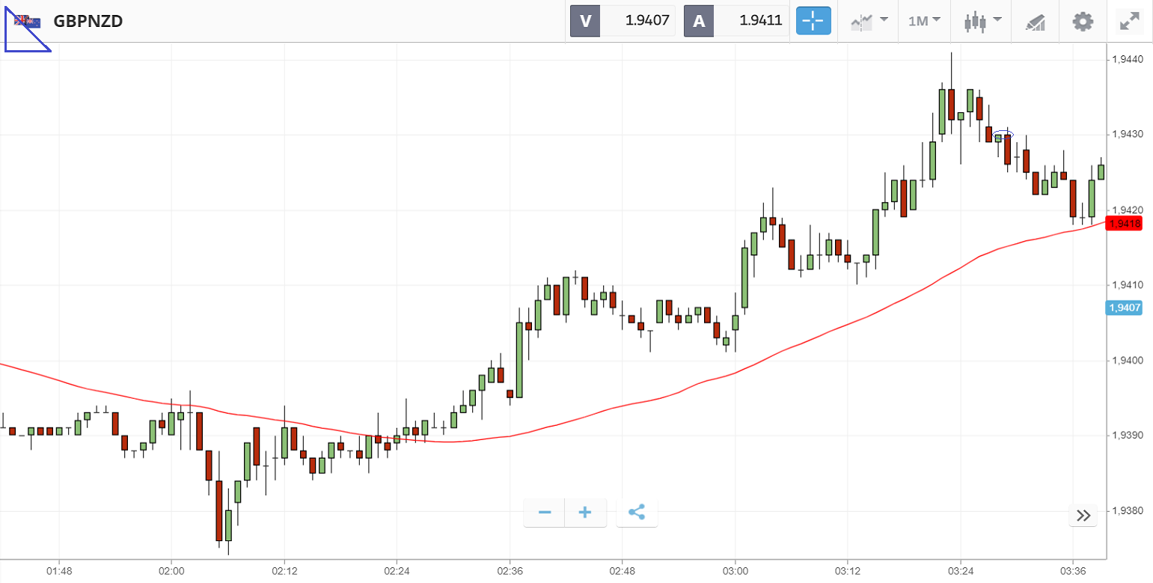Share the chart
The height and width of the screenshot is (583, 1153).
point(637,513)
